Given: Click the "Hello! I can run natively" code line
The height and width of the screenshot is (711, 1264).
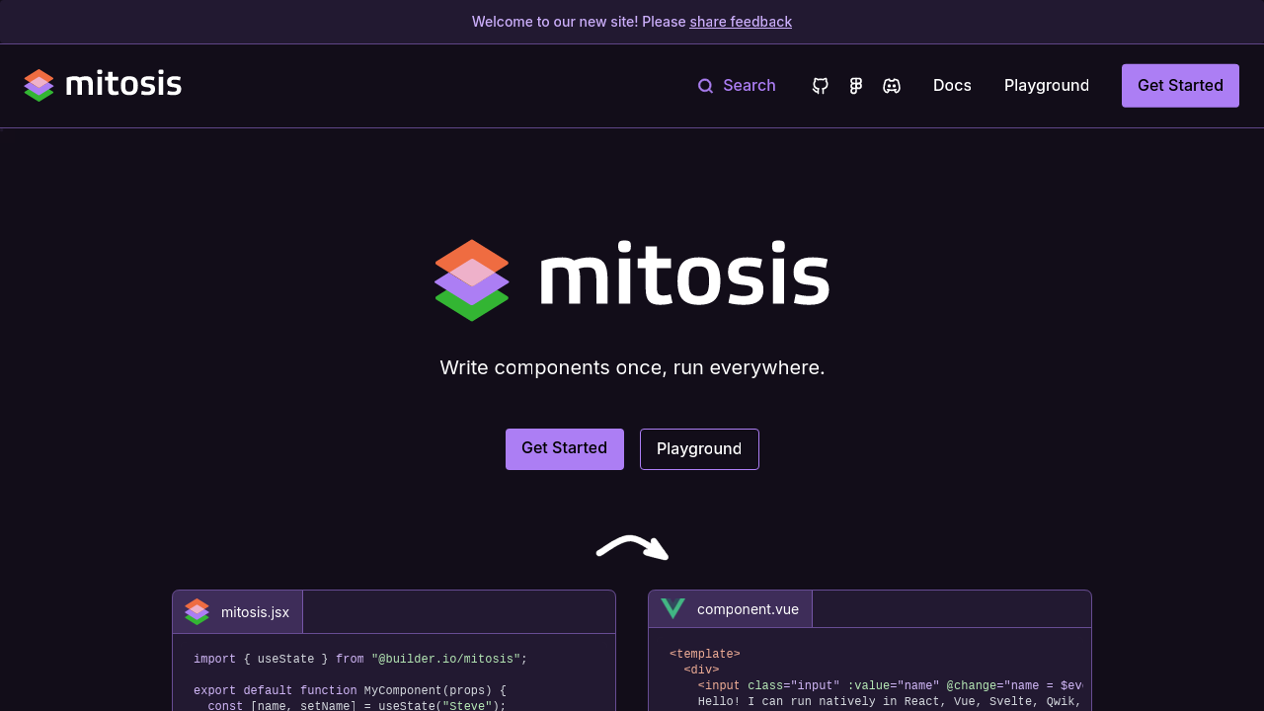Looking at the screenshot, I should pyautogui.click(x=891, y=701).
